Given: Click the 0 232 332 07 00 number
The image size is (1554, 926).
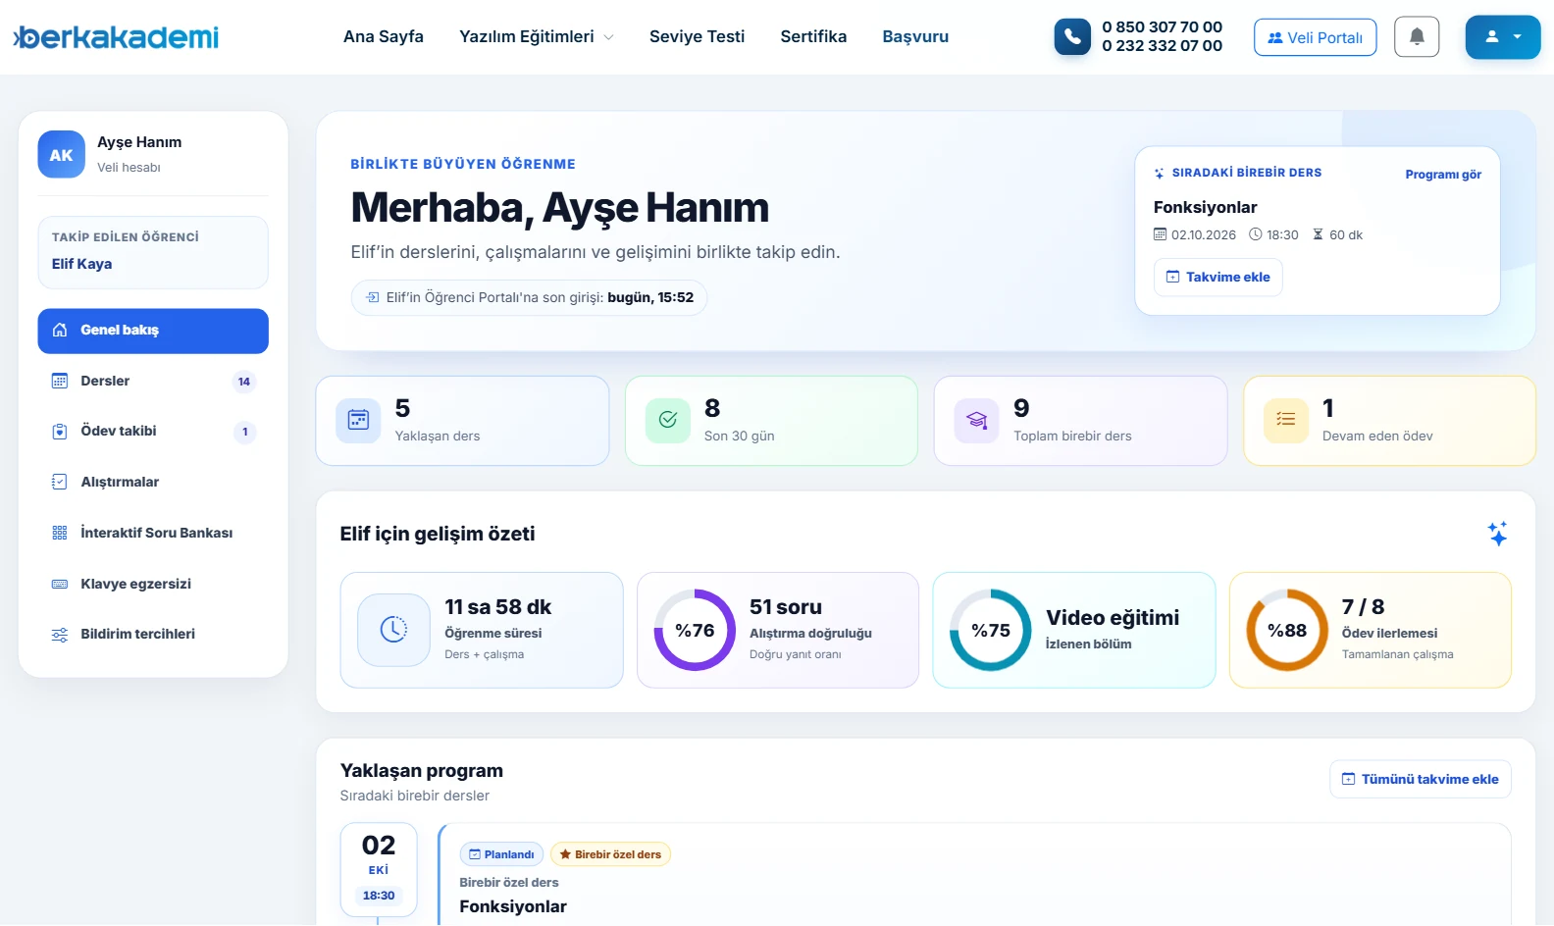Looking at the screenshot, I should pyautogui.click(x=1162, y=46).
